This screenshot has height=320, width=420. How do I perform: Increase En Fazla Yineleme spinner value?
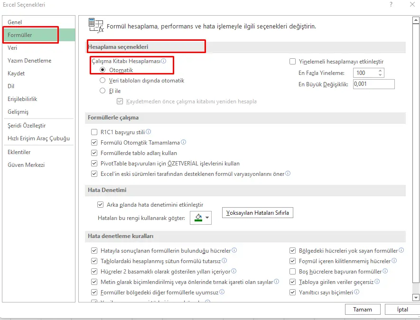[380, 71]
